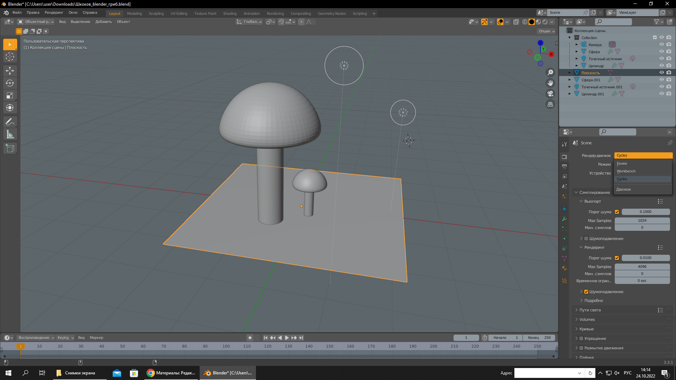Pick the Annotate pencil tool
The width and height of the screenshot is (676, 380).
(10, 122)
